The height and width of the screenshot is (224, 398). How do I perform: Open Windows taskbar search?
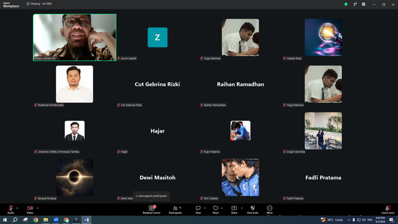click(x=15, y=220)
